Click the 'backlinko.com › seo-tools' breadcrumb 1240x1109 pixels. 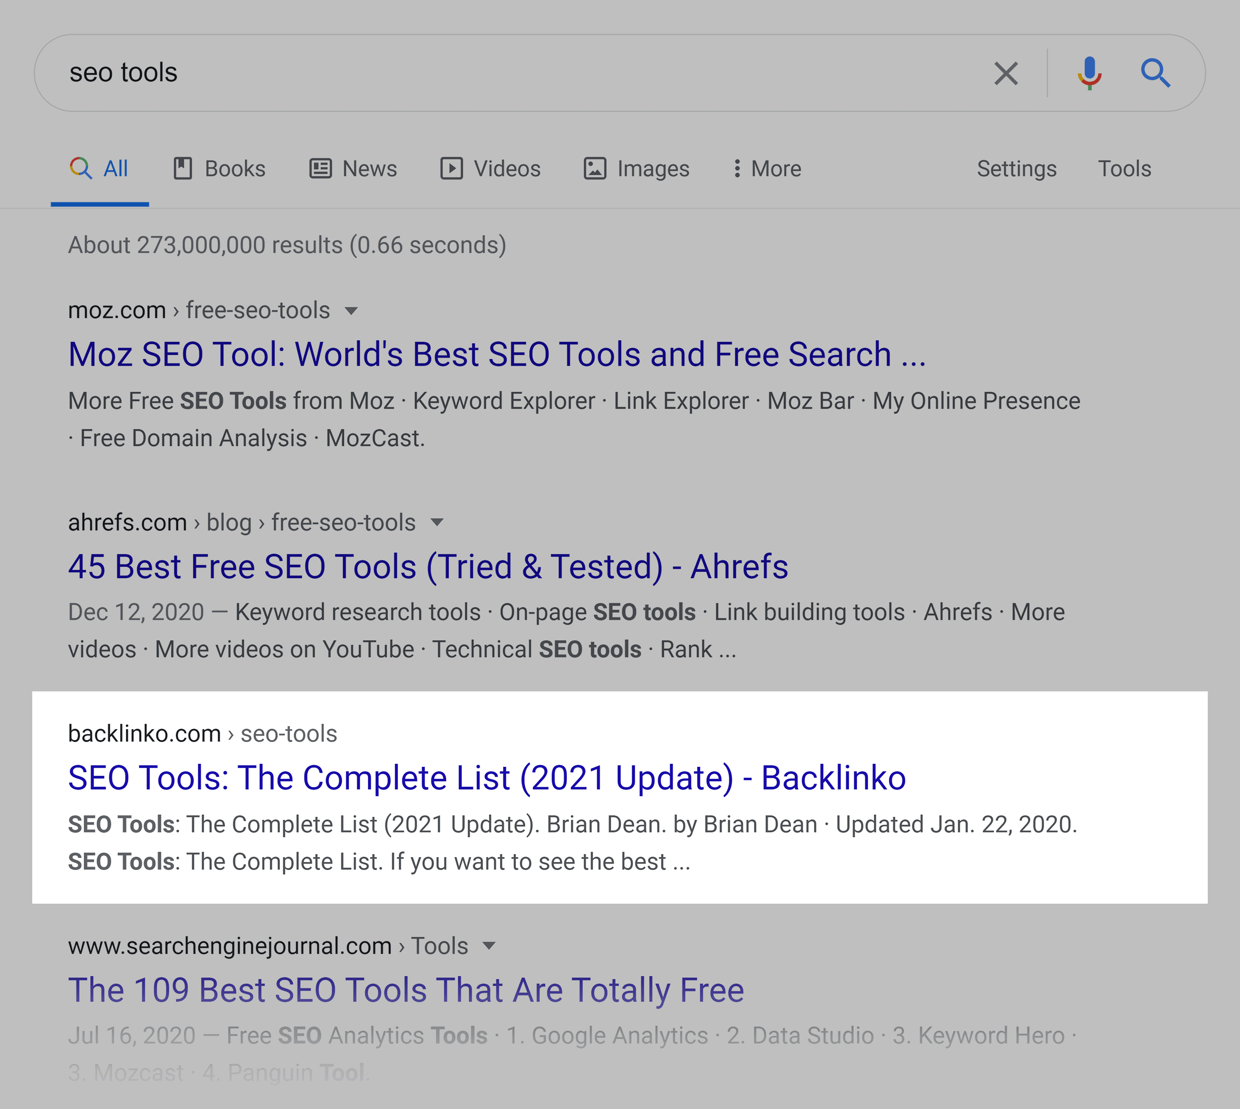(x=202, y=734)
